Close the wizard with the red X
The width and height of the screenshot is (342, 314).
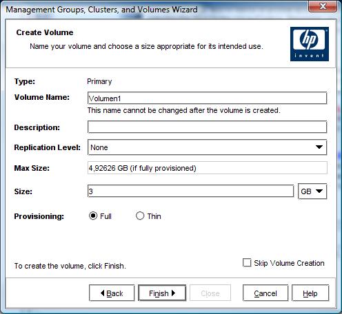pyautogui.click(x=323, y=6)
